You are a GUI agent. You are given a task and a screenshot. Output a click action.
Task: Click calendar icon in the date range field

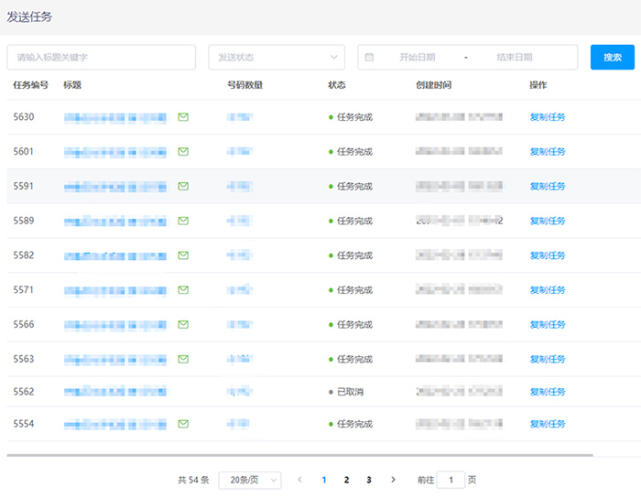coord(369,57)
